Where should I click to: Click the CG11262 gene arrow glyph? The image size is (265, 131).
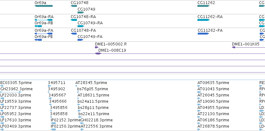(x=203, y=6)
